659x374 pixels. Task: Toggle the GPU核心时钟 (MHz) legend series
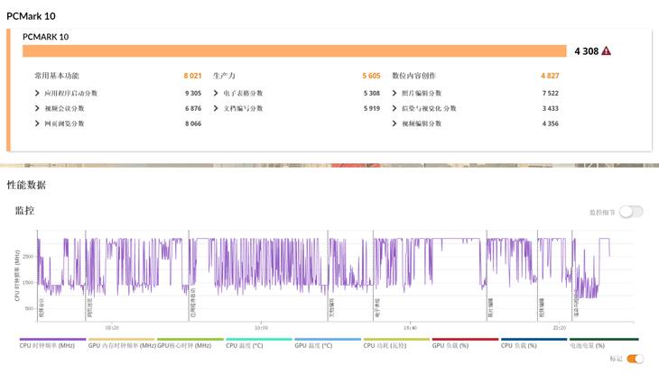click(190, 343)
